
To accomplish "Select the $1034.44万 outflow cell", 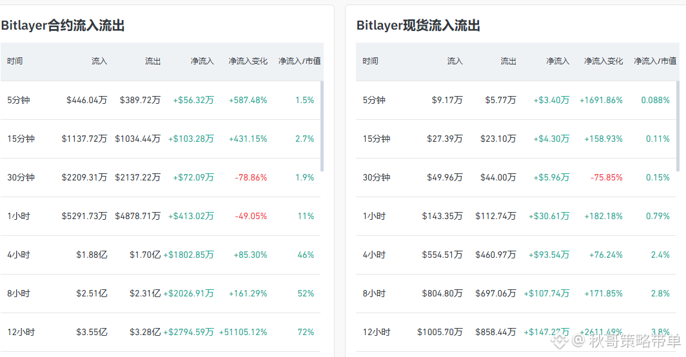I will [138, 139].
